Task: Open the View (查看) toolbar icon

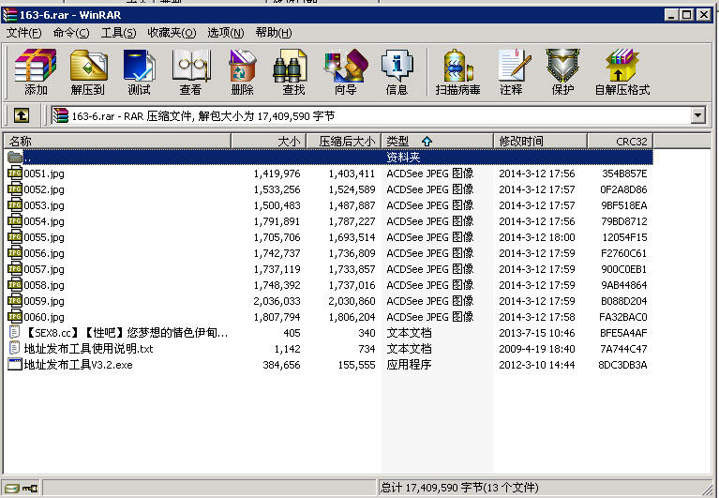Action: pos(190,66)
